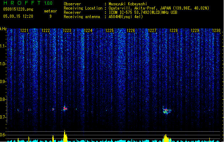
Task: Click the 1227 time marker
Action: coord(152,30)
